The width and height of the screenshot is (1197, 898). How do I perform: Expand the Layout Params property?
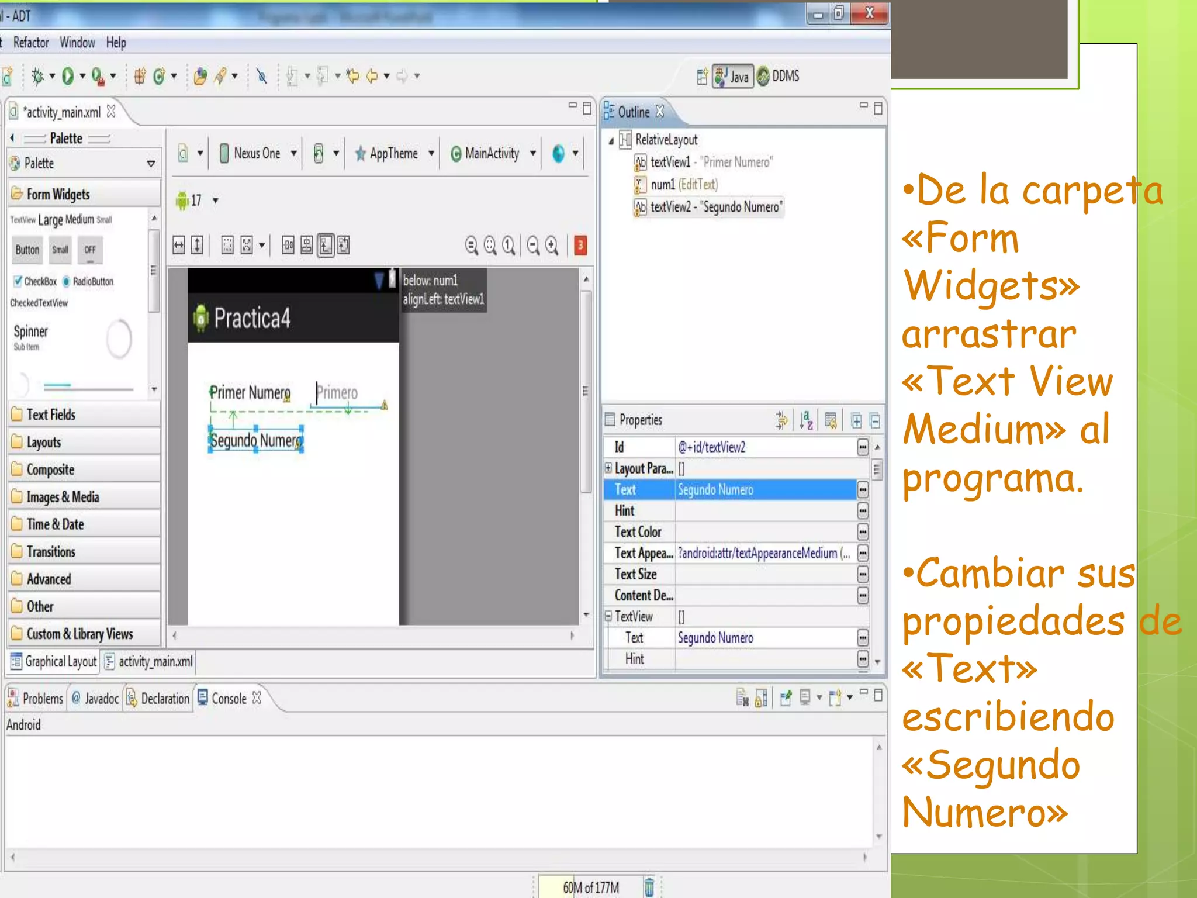[608, 468]
